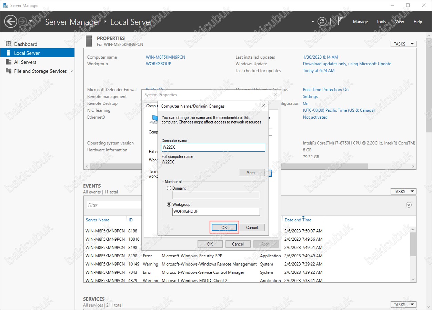Viewport: 432px width, 310px height.
Task: Click the forward navigation arrow in the header
Action: click(x=22, y=21)
